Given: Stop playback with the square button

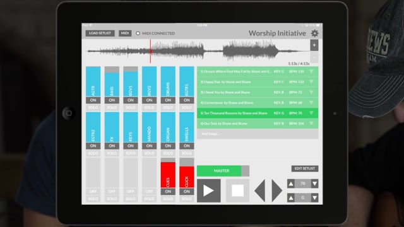Looking at the screenshot, I should 237,190.
